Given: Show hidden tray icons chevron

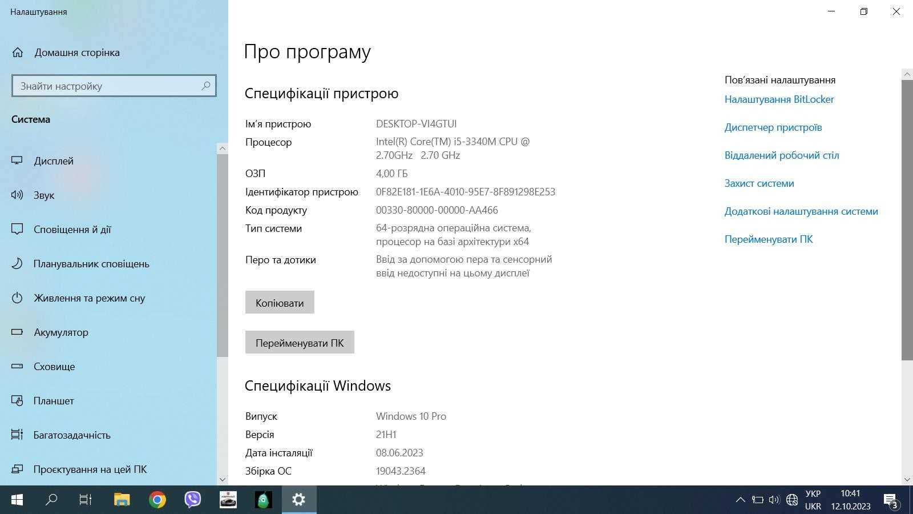Looking at the screenshot, I should 740,500.
